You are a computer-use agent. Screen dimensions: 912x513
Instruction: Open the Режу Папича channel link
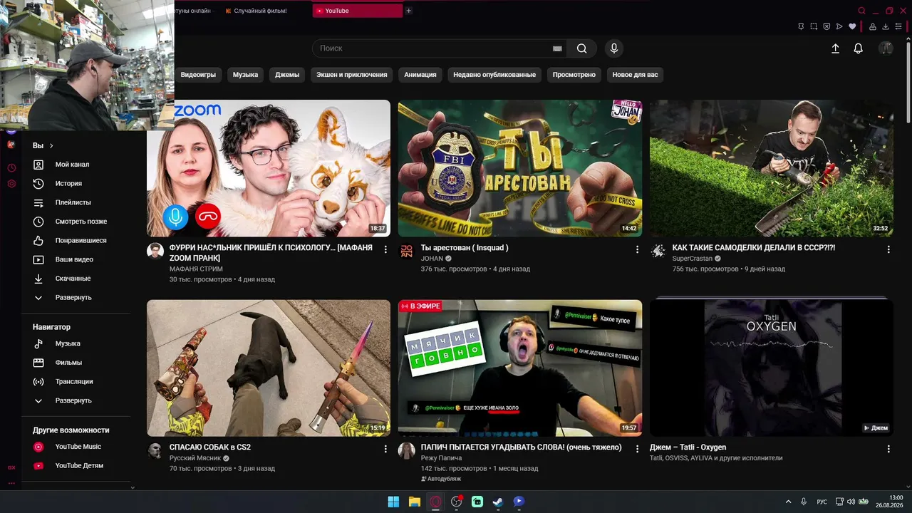click(441, 458)
